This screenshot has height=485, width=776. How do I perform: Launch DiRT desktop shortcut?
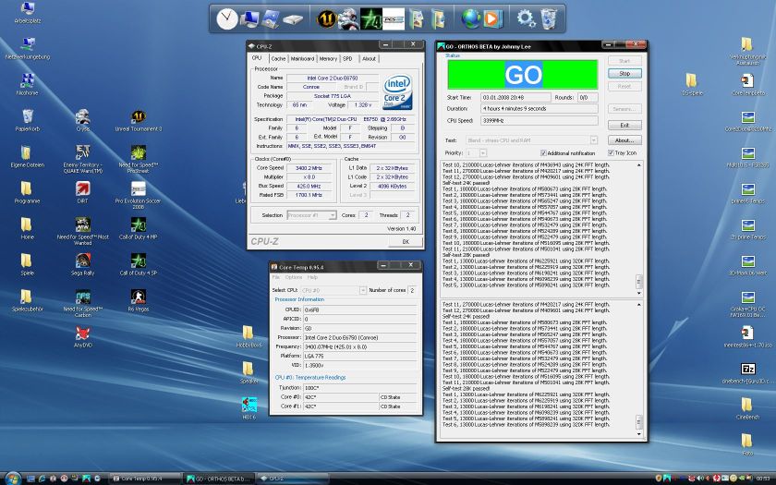tap(82, 192)
